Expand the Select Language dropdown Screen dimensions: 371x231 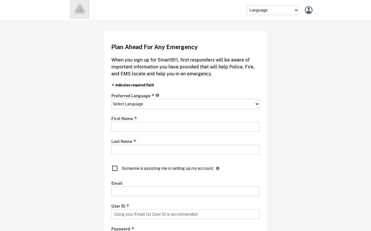(x=185, y=104)
